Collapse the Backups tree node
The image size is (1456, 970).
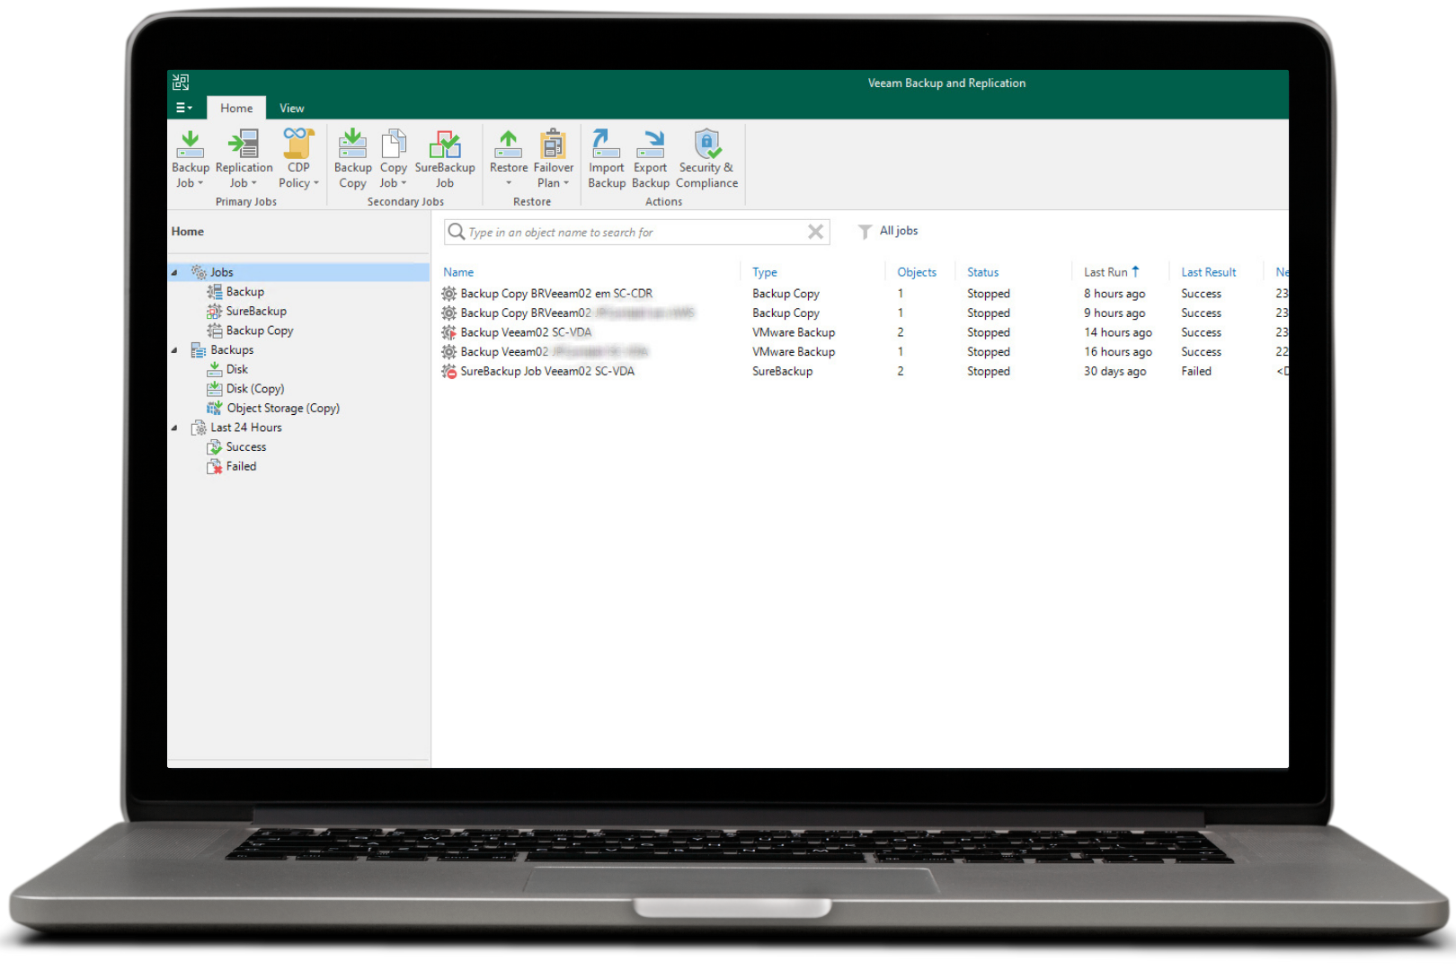174,350
